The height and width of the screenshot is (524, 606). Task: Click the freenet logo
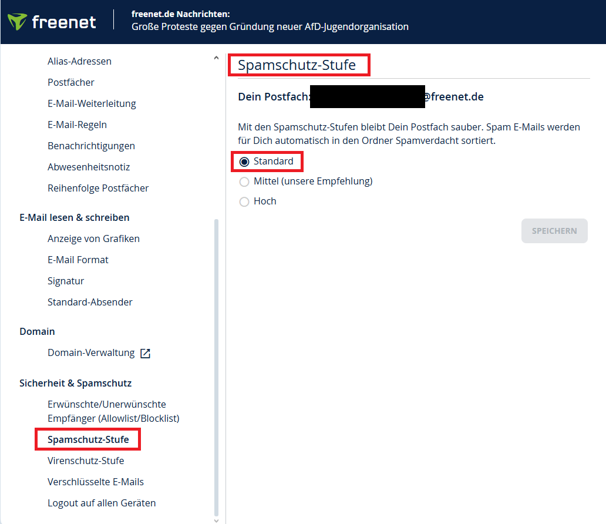click(52, 21)
